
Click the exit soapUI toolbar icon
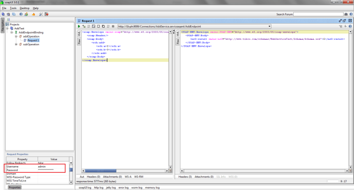[x=47, y=14]
